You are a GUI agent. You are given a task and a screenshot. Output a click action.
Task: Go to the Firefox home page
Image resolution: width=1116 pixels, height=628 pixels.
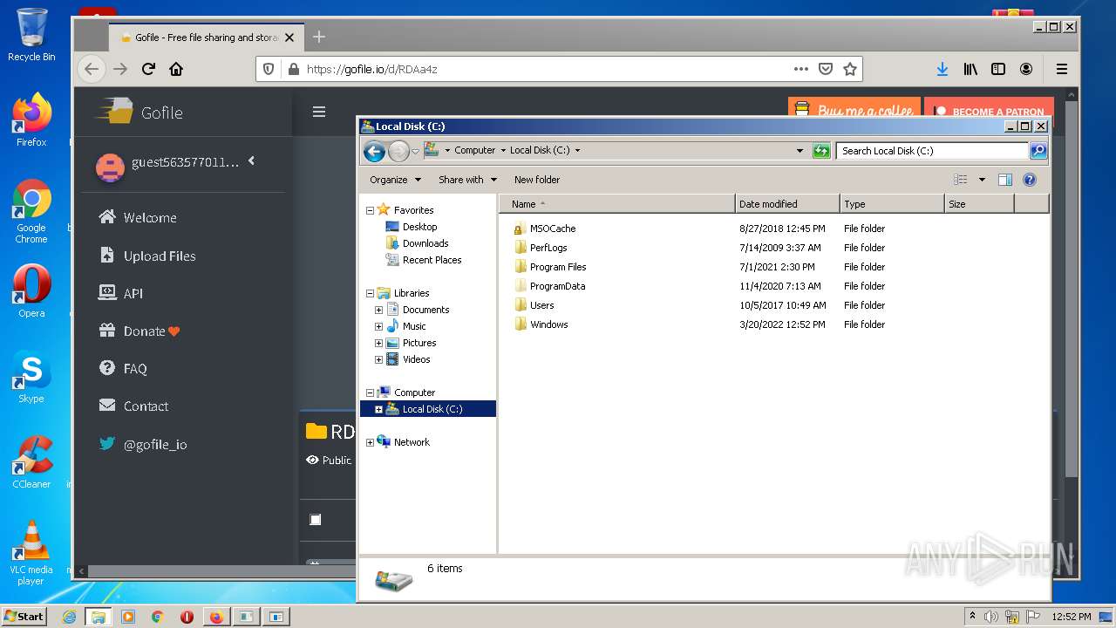(176, 69)
